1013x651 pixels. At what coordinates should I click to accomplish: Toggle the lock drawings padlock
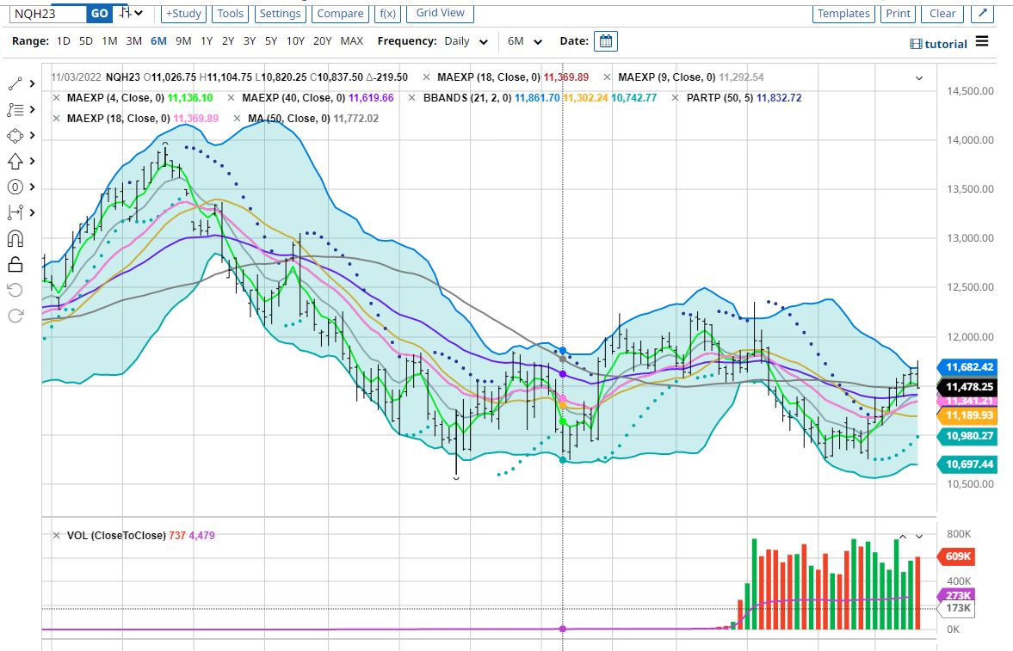point(15,264)
